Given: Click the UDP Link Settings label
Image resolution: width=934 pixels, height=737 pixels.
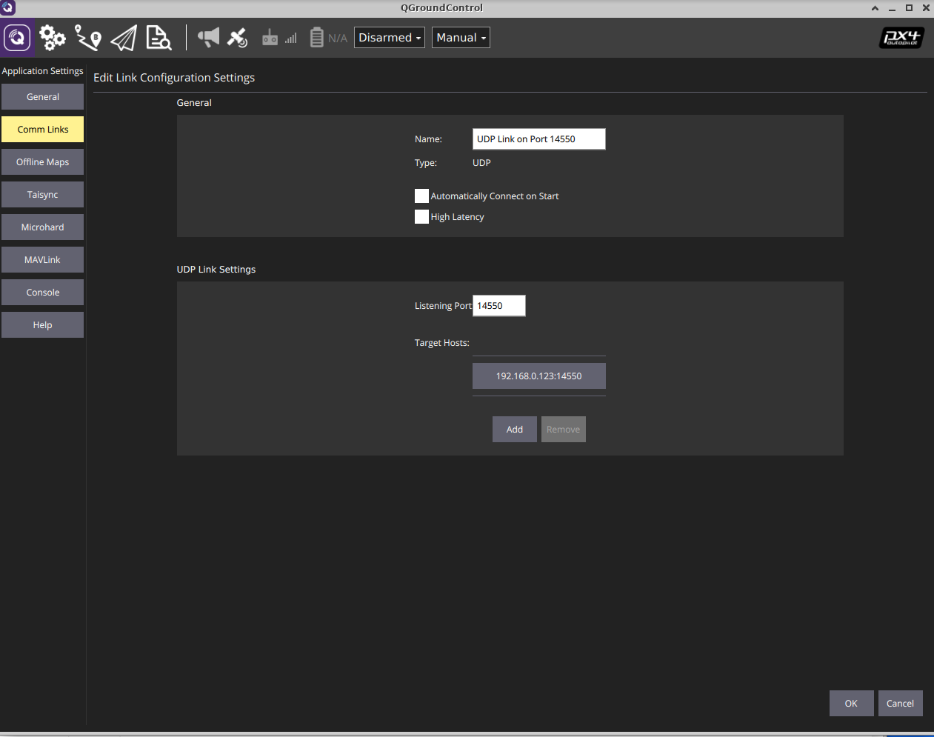Looking at the screenshot, I should [x=216, y=270].
